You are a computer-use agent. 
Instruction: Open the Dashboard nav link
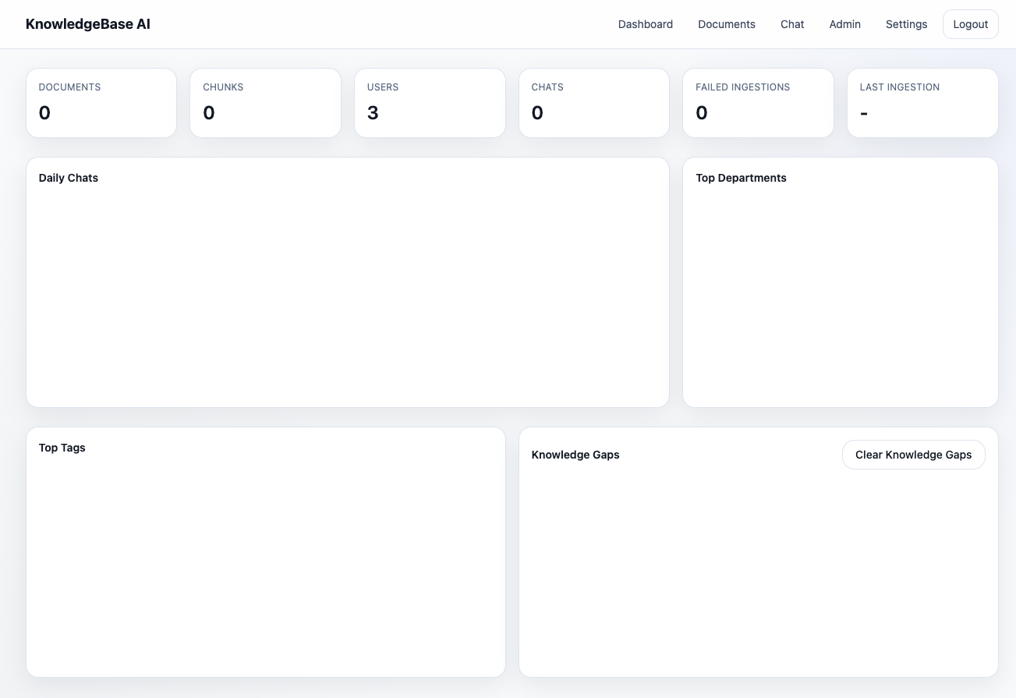pyautogui.click(x=645, y=24)
